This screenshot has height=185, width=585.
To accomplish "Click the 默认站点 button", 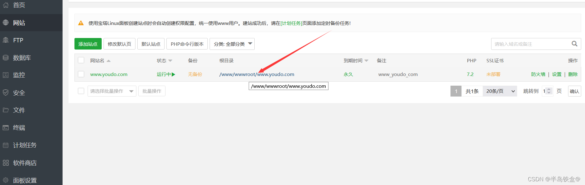I will (x=151, y=44).
